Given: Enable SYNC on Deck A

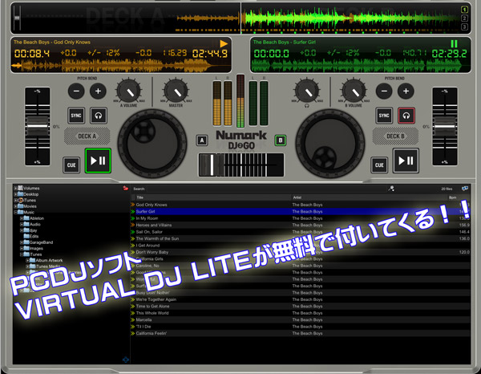Looking at the screenshot, I should 76,116.
